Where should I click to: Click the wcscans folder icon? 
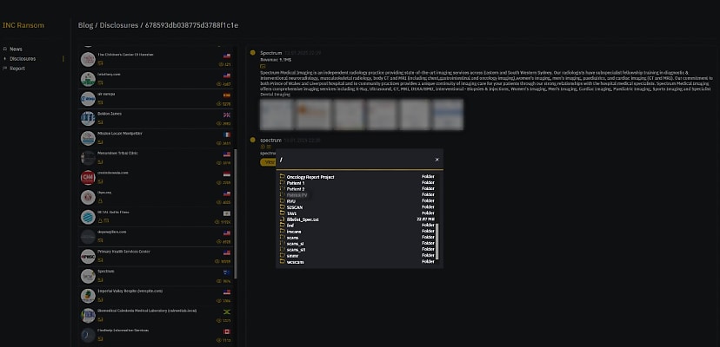pos(283,262)
